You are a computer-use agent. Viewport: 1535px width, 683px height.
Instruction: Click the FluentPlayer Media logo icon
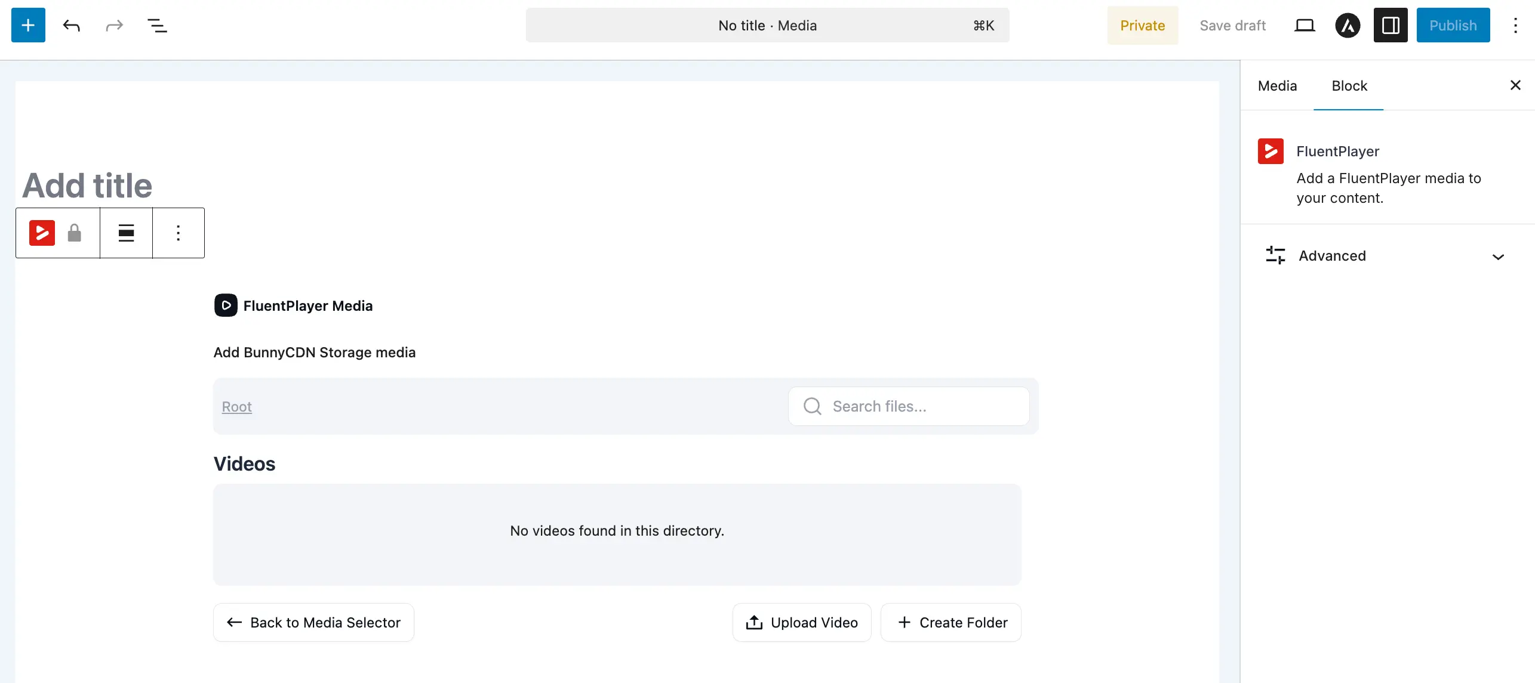pyautogui.click(x=226, y=305)
